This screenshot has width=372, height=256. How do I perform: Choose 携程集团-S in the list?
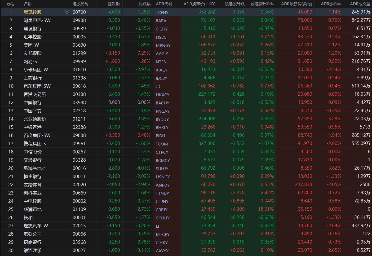[35, 144]
